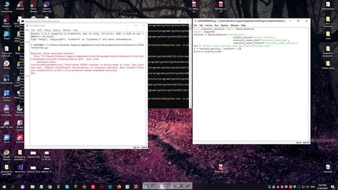This screenshot has width=338, height=190.
Task: Open the Brother Utilities desktop shortcut
Action: pos(6,96)
